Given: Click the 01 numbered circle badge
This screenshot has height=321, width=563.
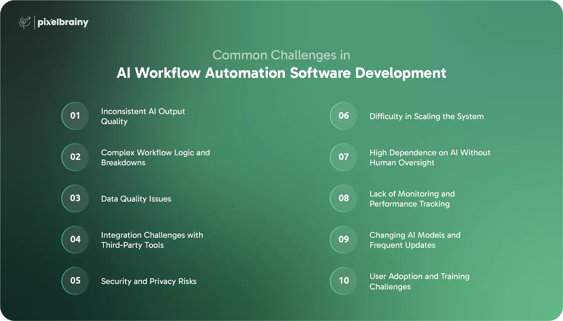Looking at the screenshot, I should pyautogui.click(x=75, y=116).
